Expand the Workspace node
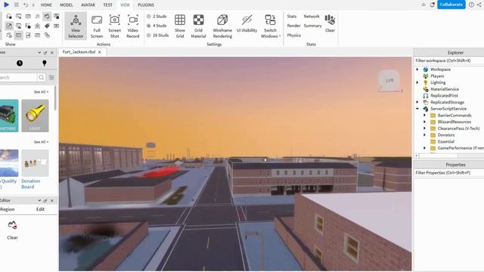This screenshot has height=272, width=484. pos(417,70)
